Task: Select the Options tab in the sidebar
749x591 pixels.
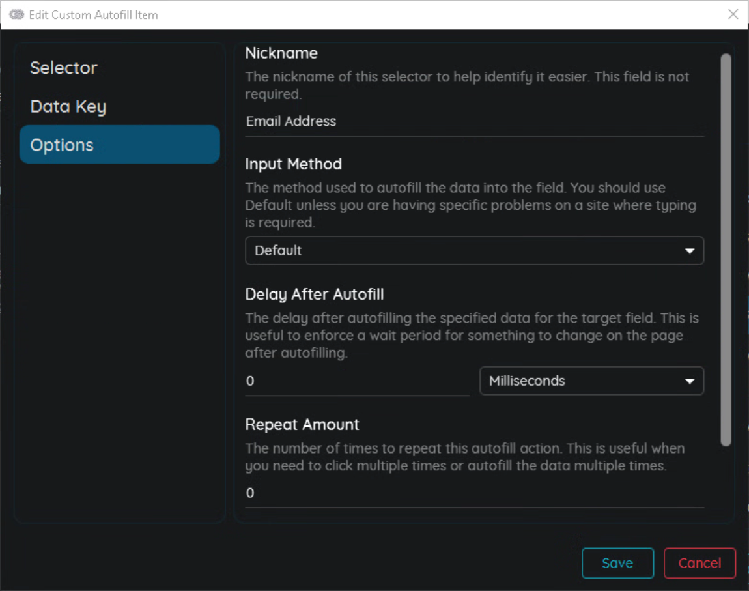Action: tap(119, 145)
